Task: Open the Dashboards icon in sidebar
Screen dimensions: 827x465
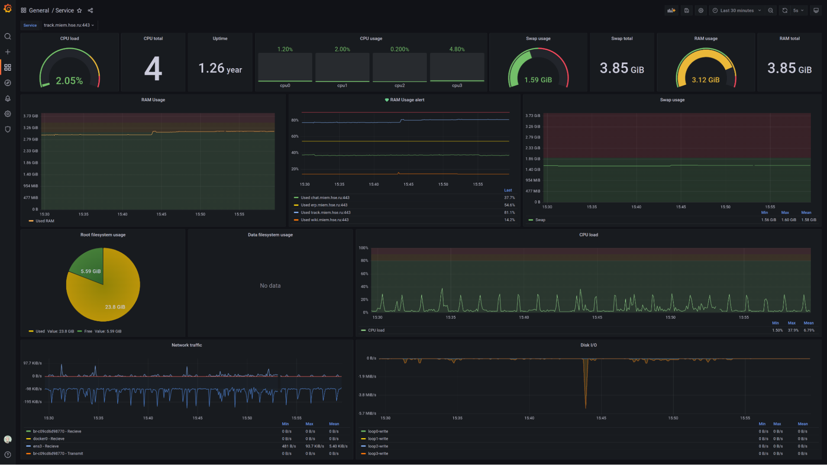Action: [x=7, y=67]
